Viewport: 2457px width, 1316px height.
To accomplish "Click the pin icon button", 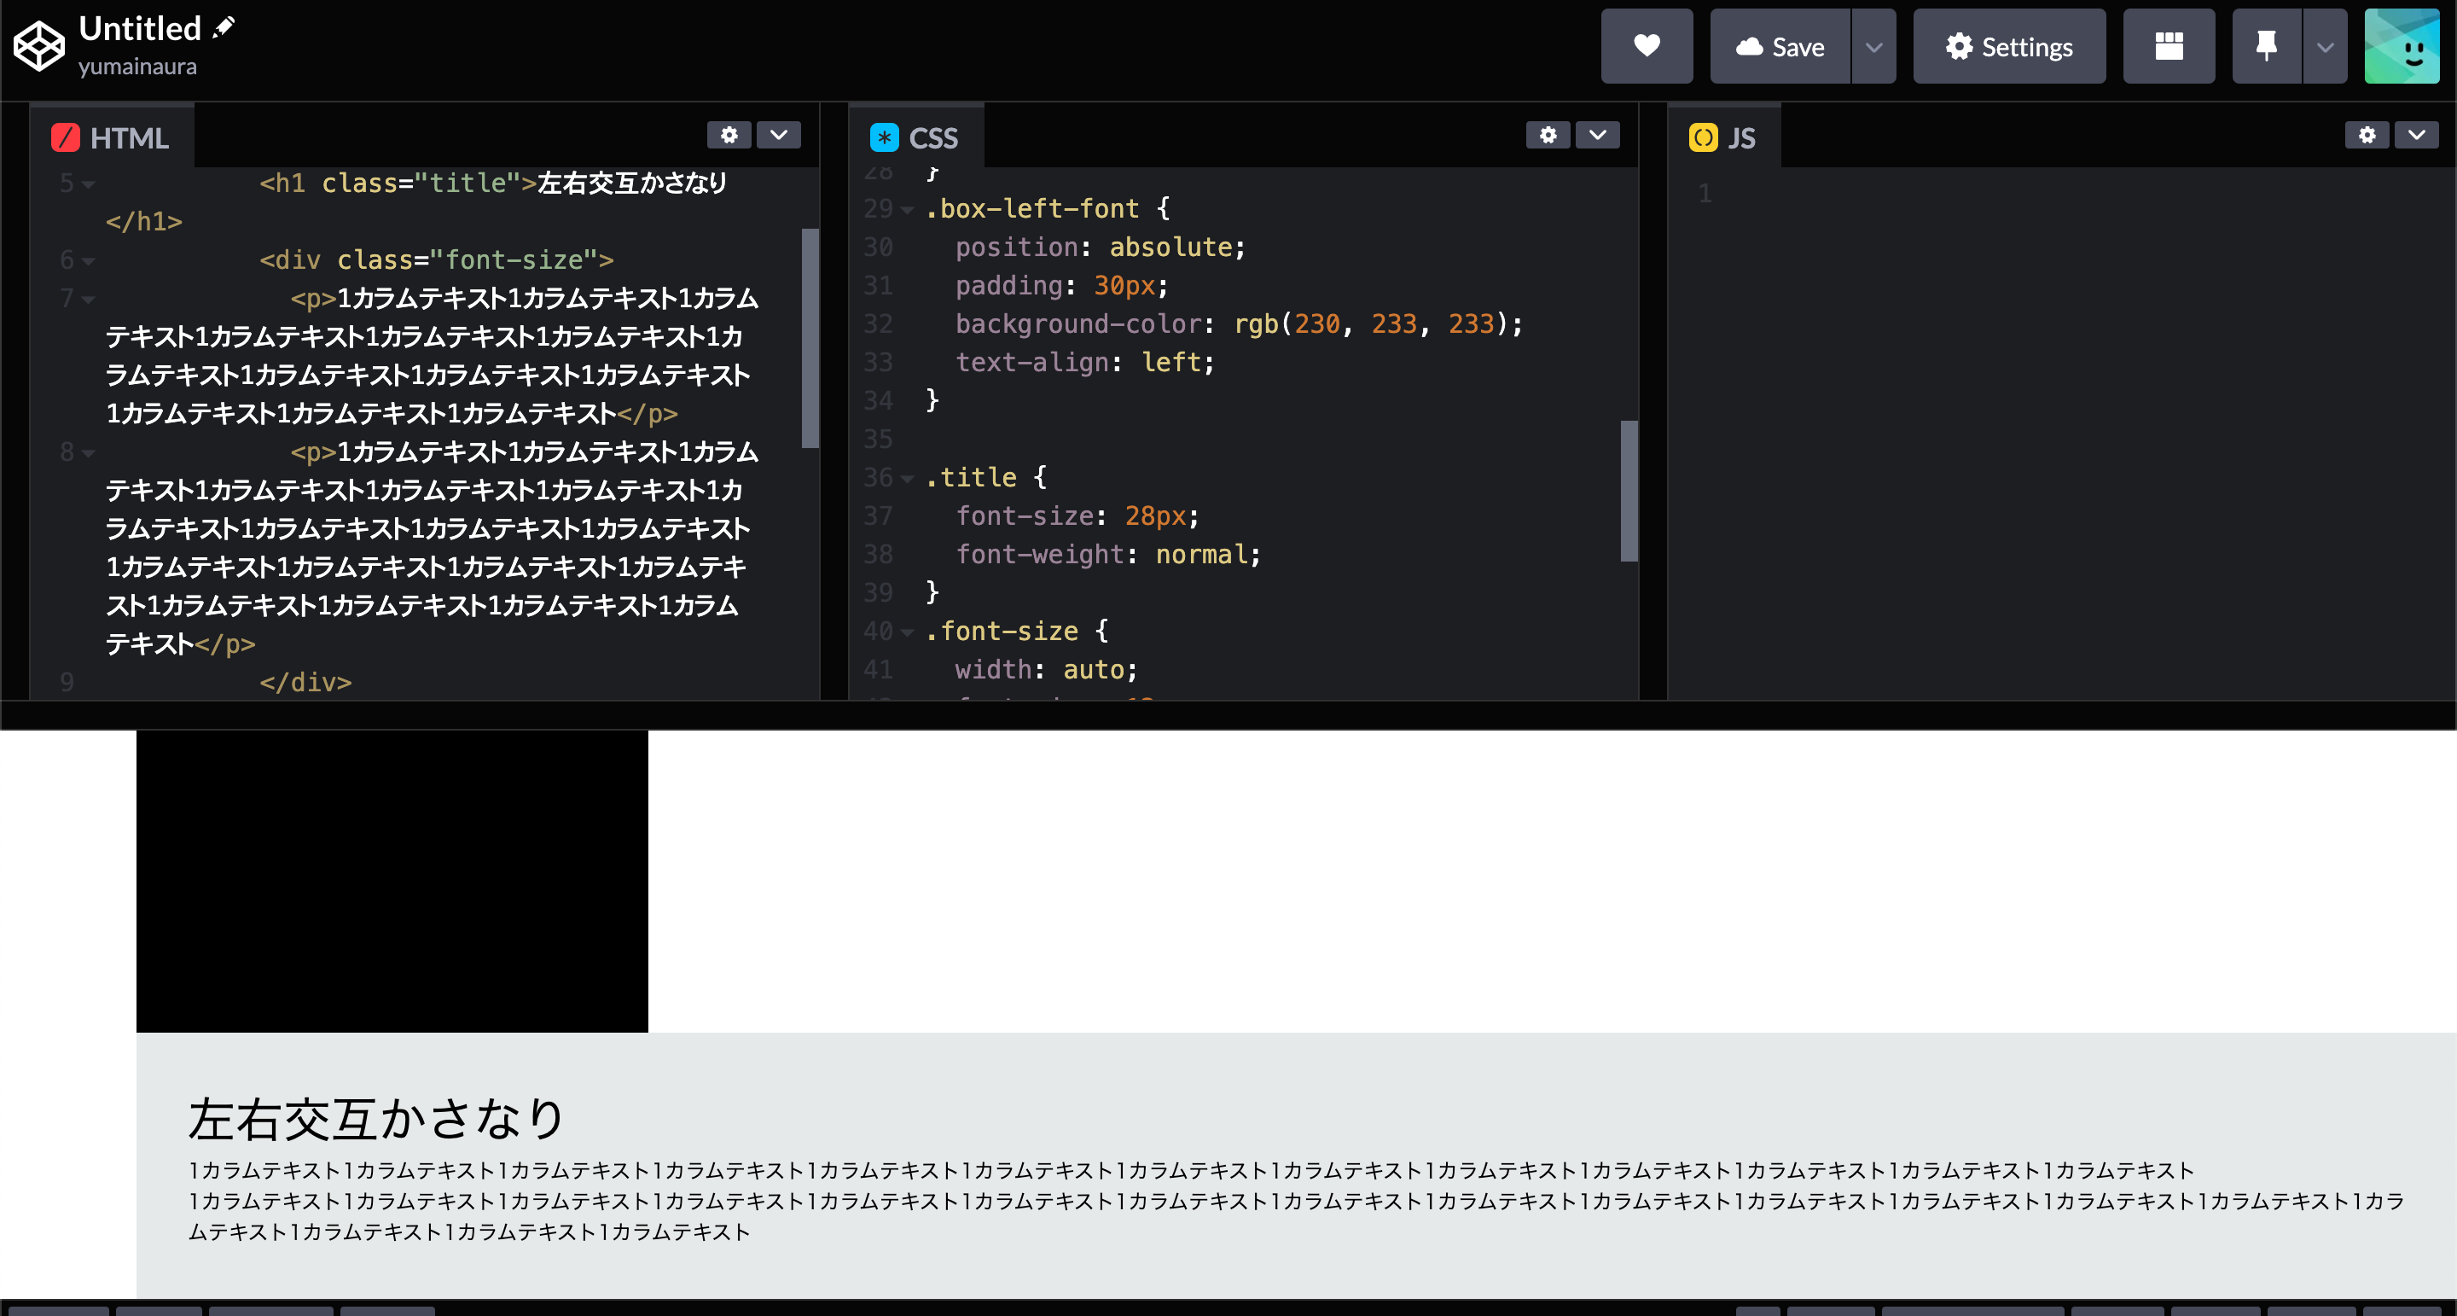I will (2266, 46).
